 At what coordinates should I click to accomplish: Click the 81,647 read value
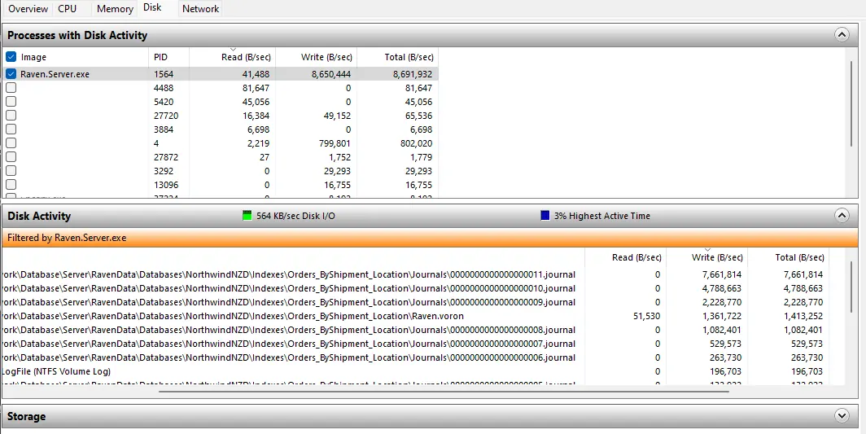click(256, 88)
